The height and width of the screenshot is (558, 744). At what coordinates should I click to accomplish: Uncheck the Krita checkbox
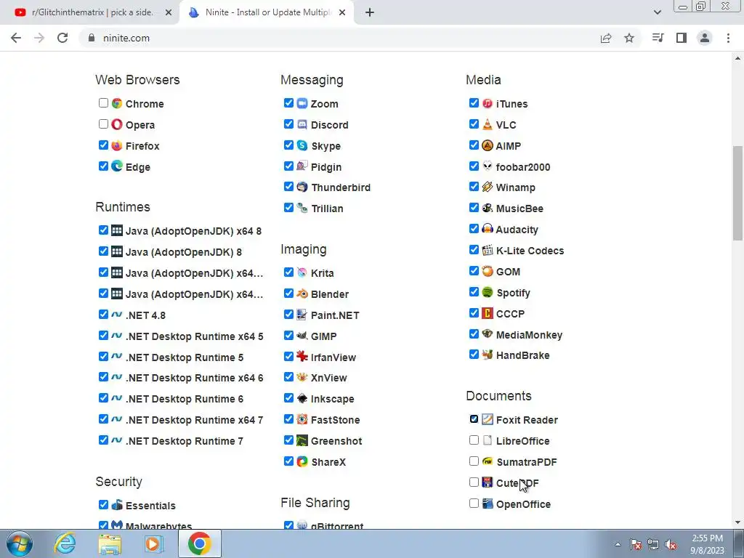(288, 272)
